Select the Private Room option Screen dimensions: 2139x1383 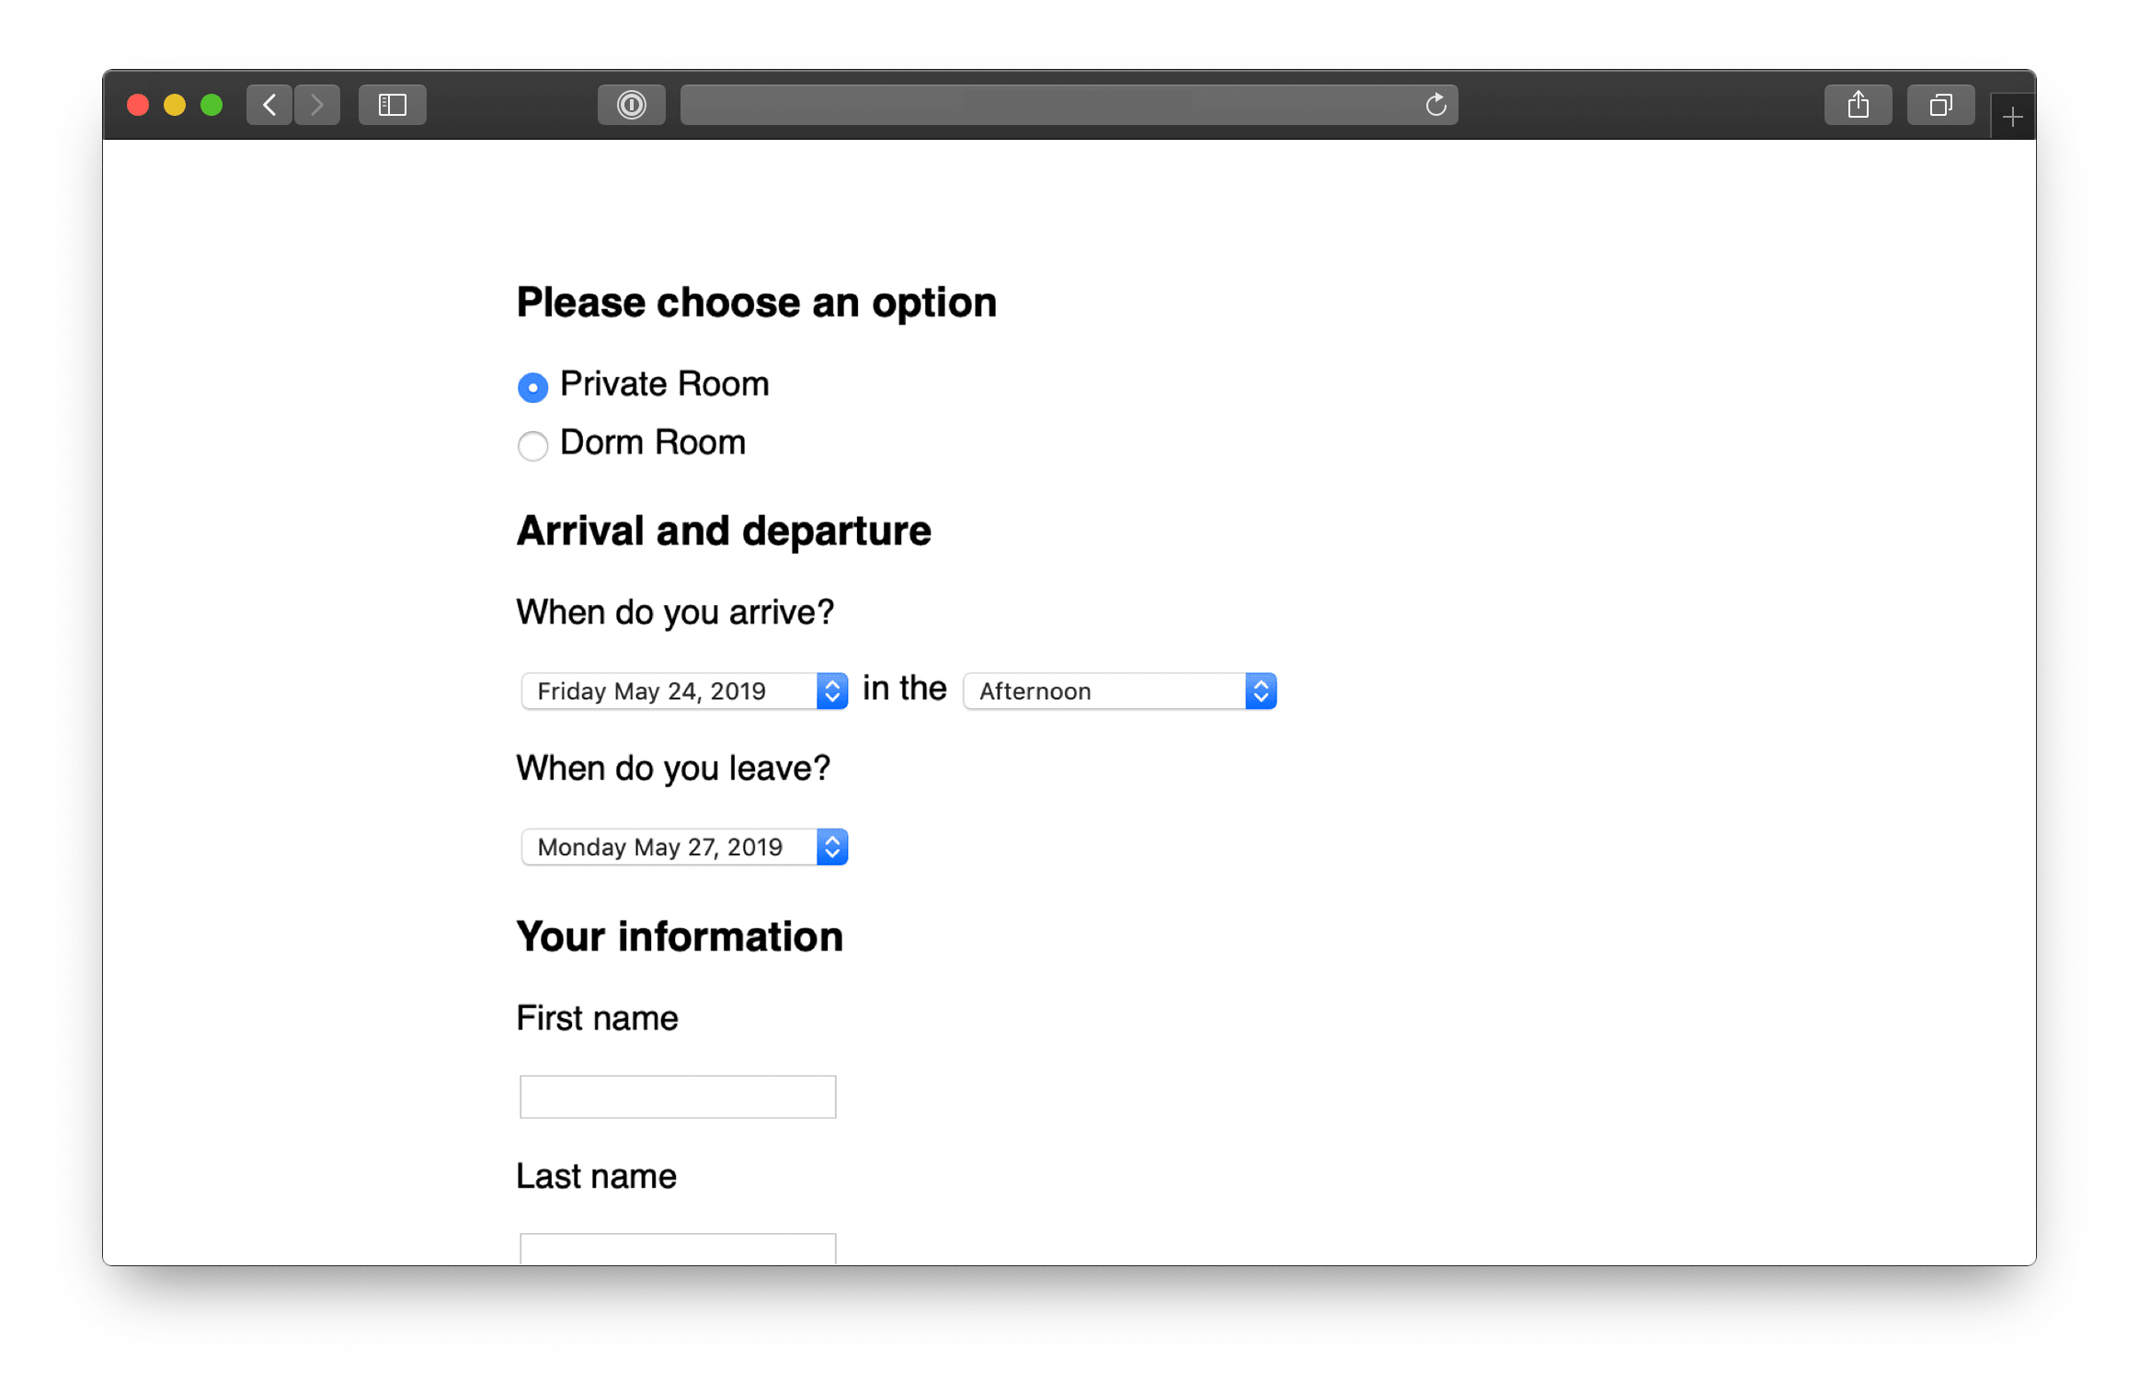click(532, 387)
